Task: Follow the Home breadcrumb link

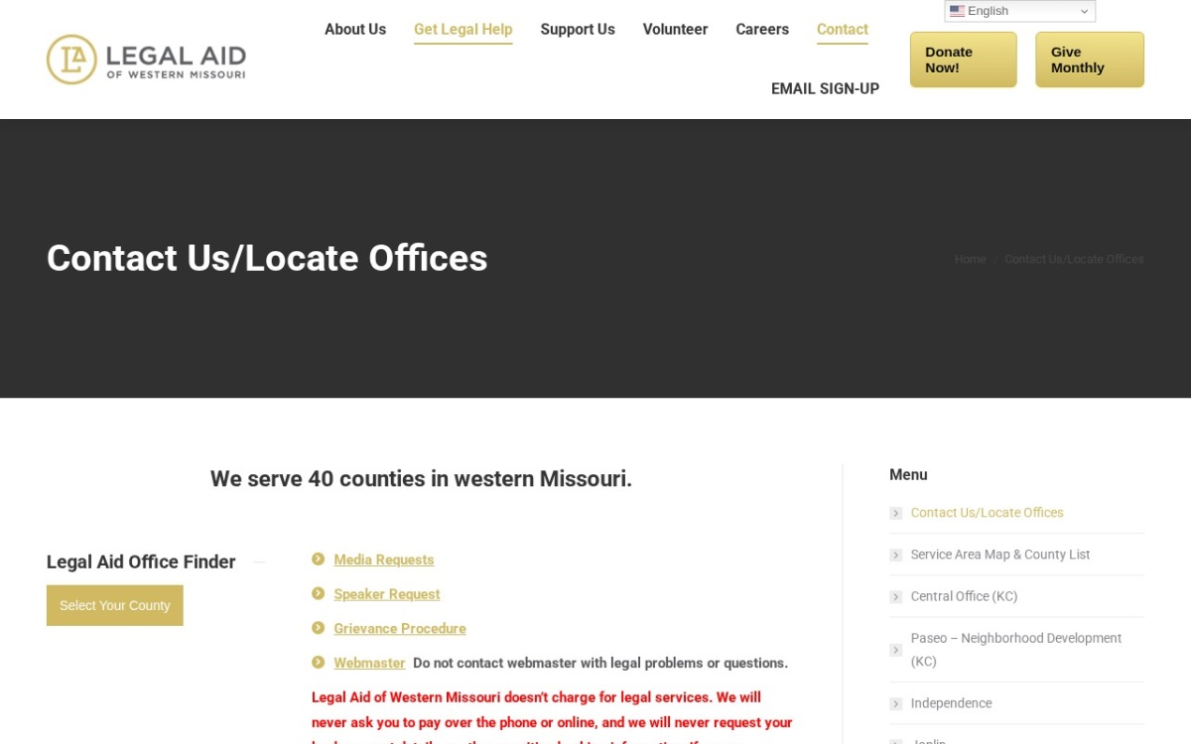Action: (971, 259)
